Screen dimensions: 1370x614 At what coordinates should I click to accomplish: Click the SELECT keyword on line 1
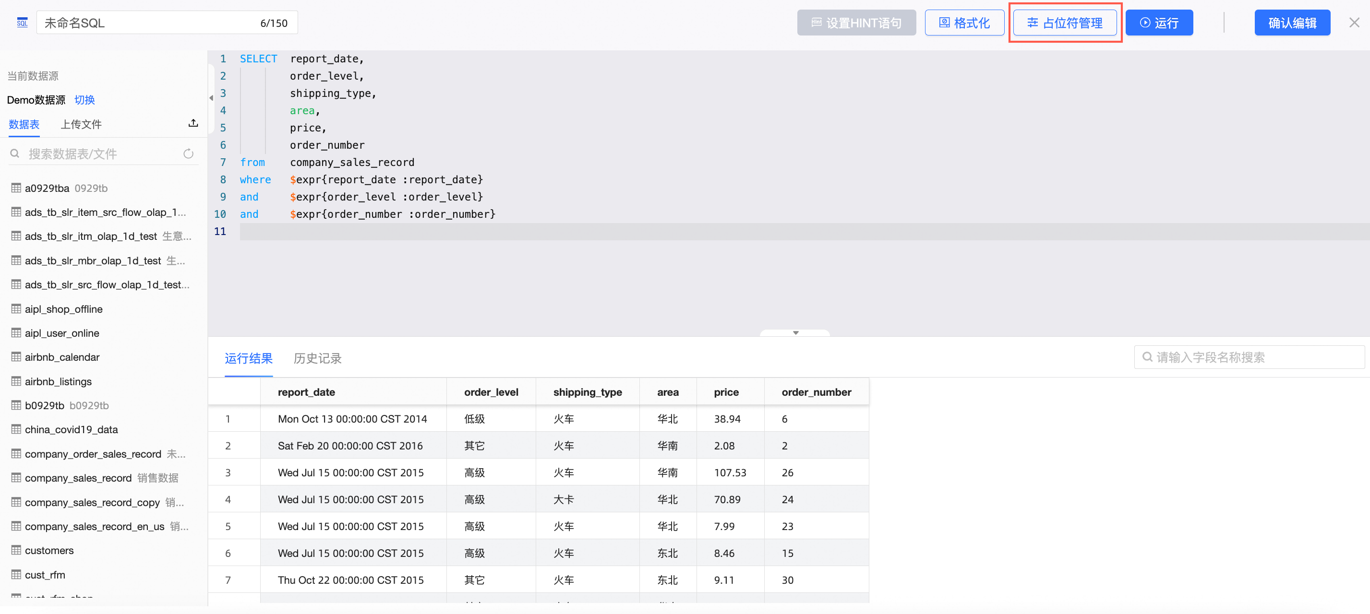click(x=258, y=59)
